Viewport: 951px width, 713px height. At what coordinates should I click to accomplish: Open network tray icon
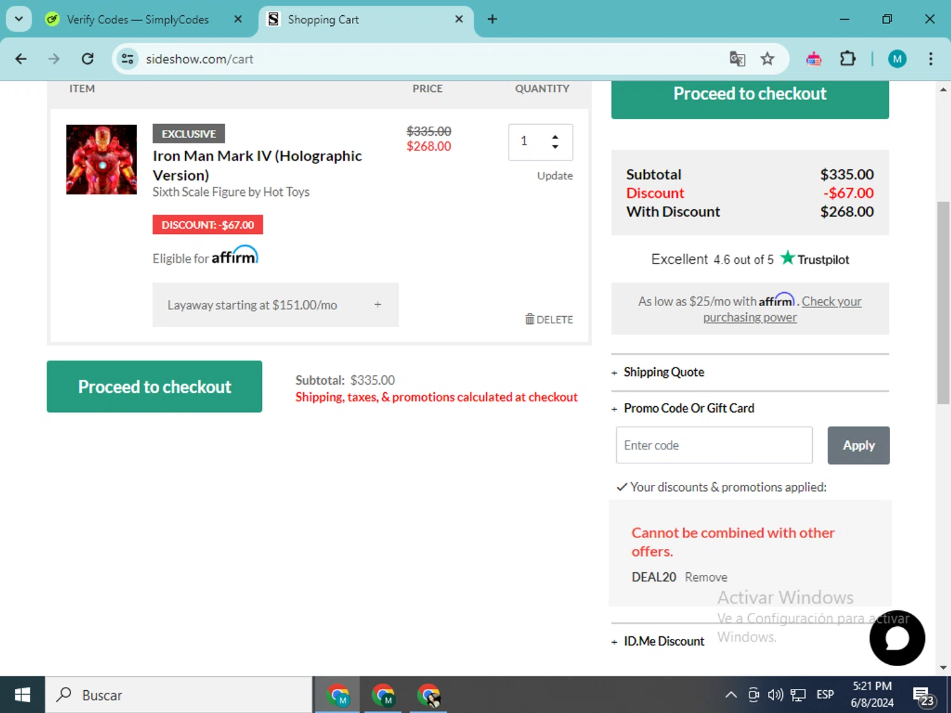point(798,695)
